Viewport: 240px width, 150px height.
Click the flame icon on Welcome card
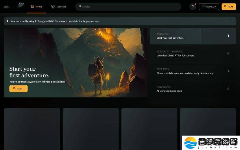click(228, 36)
